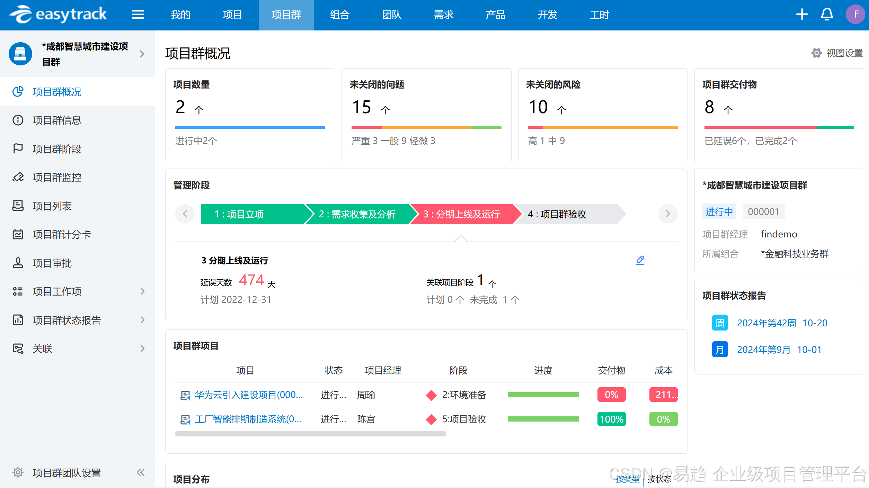
Task: Switch to 需求 top tab
Action: 443,15
